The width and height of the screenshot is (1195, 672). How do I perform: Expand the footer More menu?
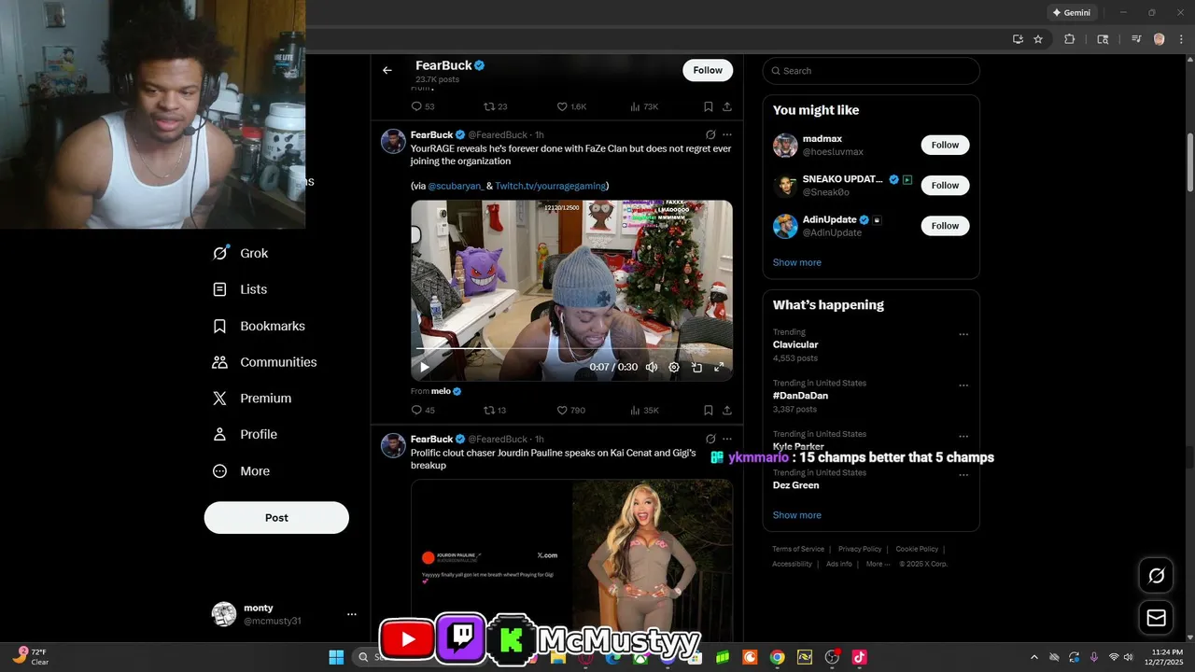878,564
